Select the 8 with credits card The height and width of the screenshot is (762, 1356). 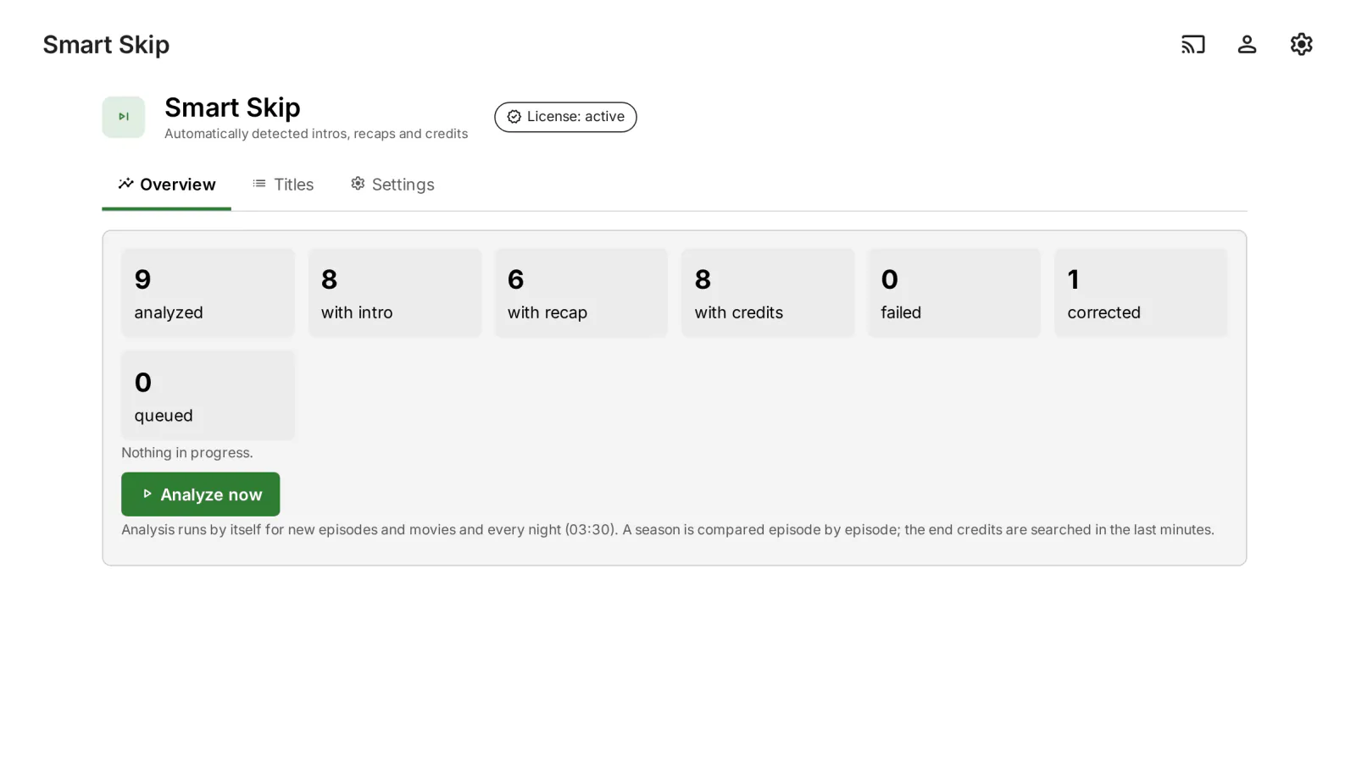click(768, 293)
